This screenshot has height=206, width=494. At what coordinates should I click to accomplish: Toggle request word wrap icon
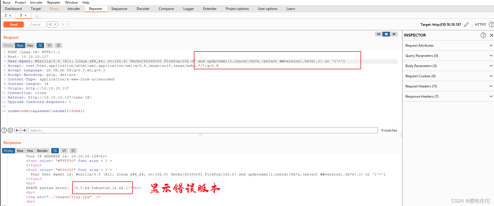click(40, 46)
